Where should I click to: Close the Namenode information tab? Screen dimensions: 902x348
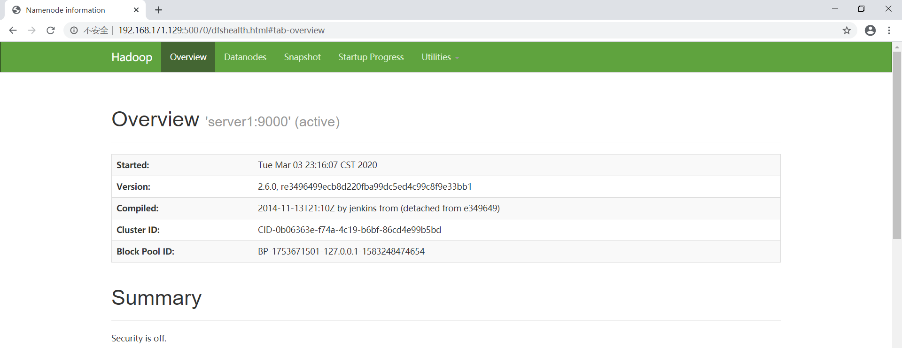tap(136, 10)
